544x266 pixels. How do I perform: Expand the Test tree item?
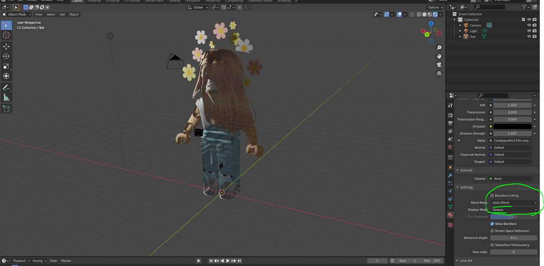tap(460, 37)
